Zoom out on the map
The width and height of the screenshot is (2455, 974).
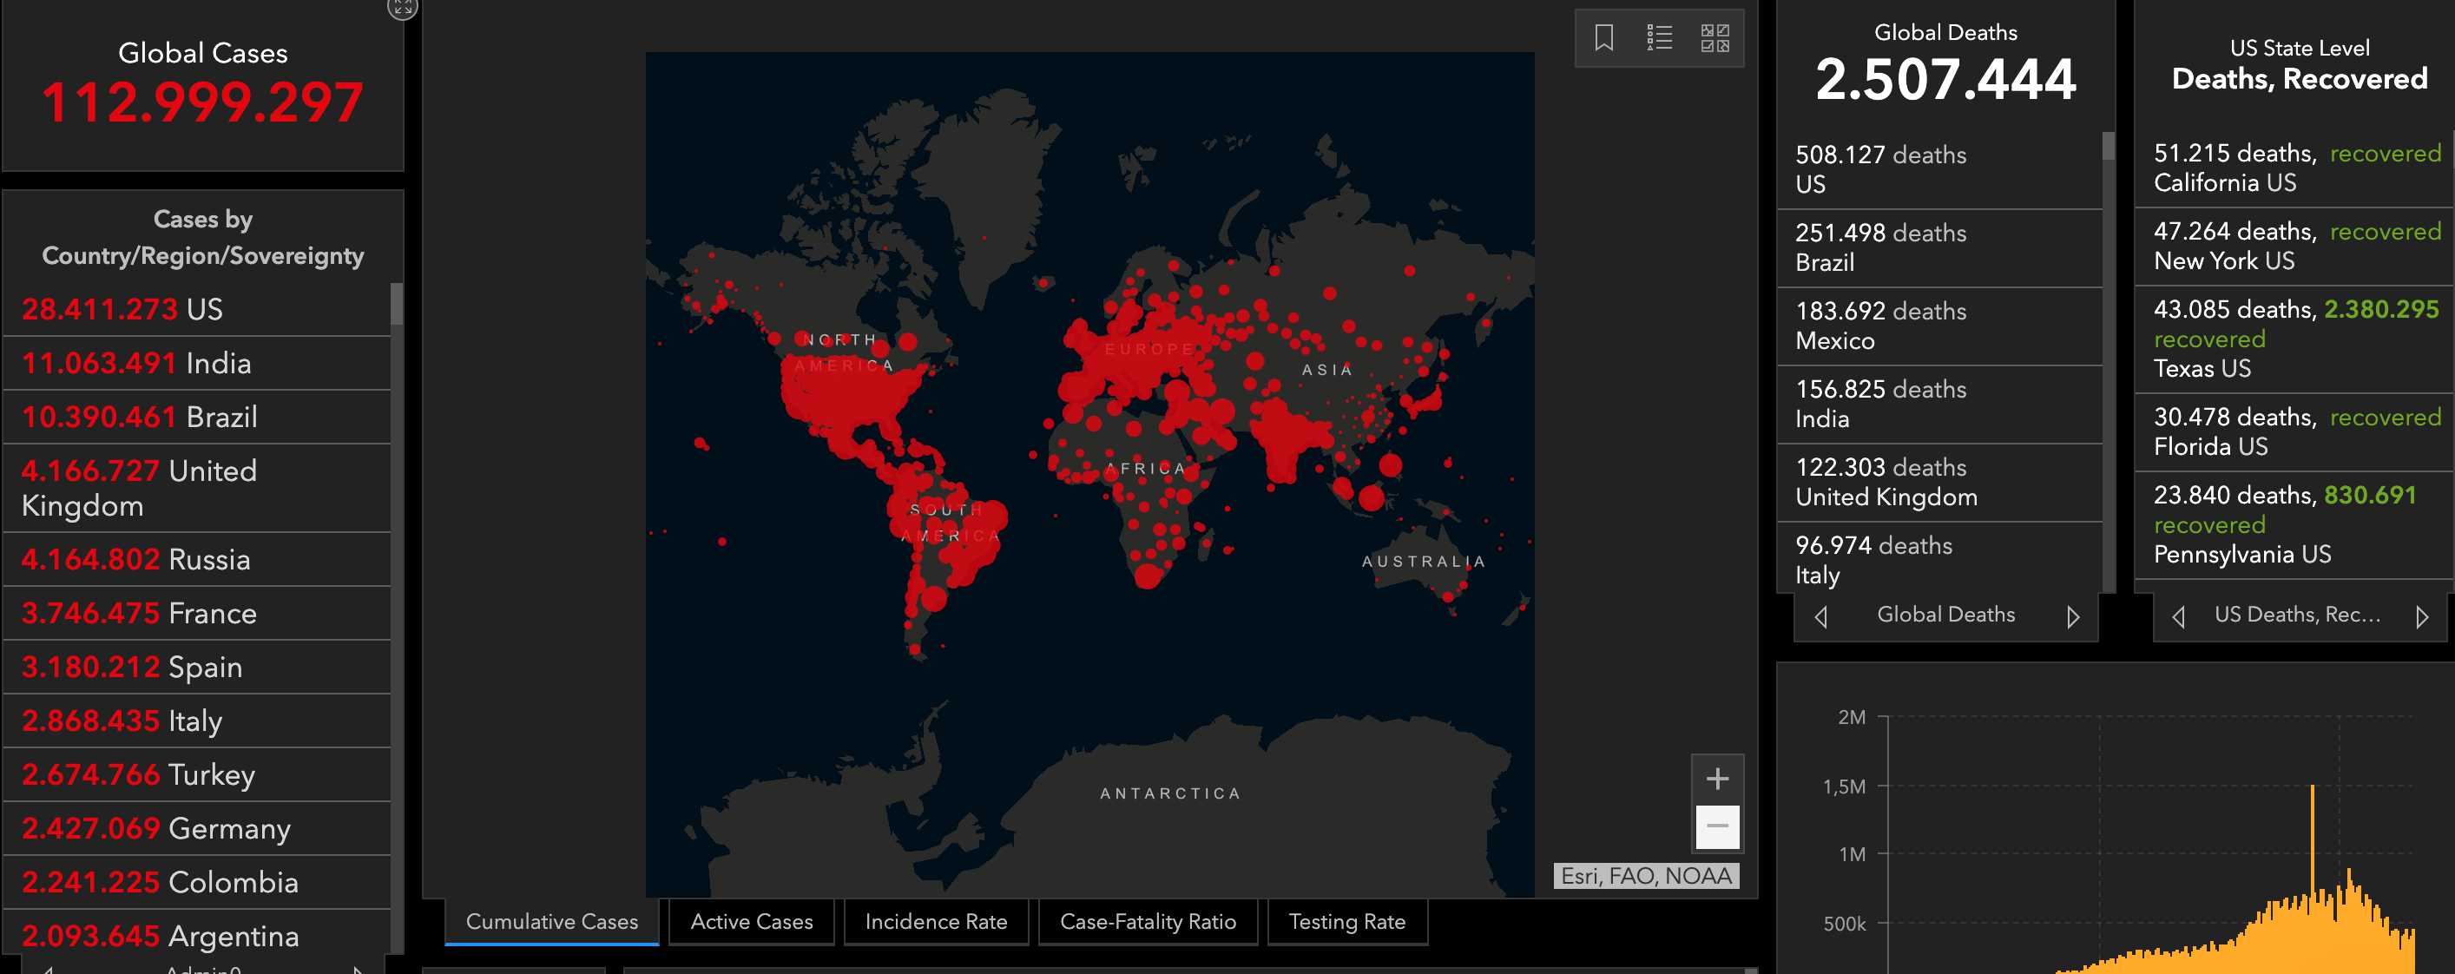1716,826
